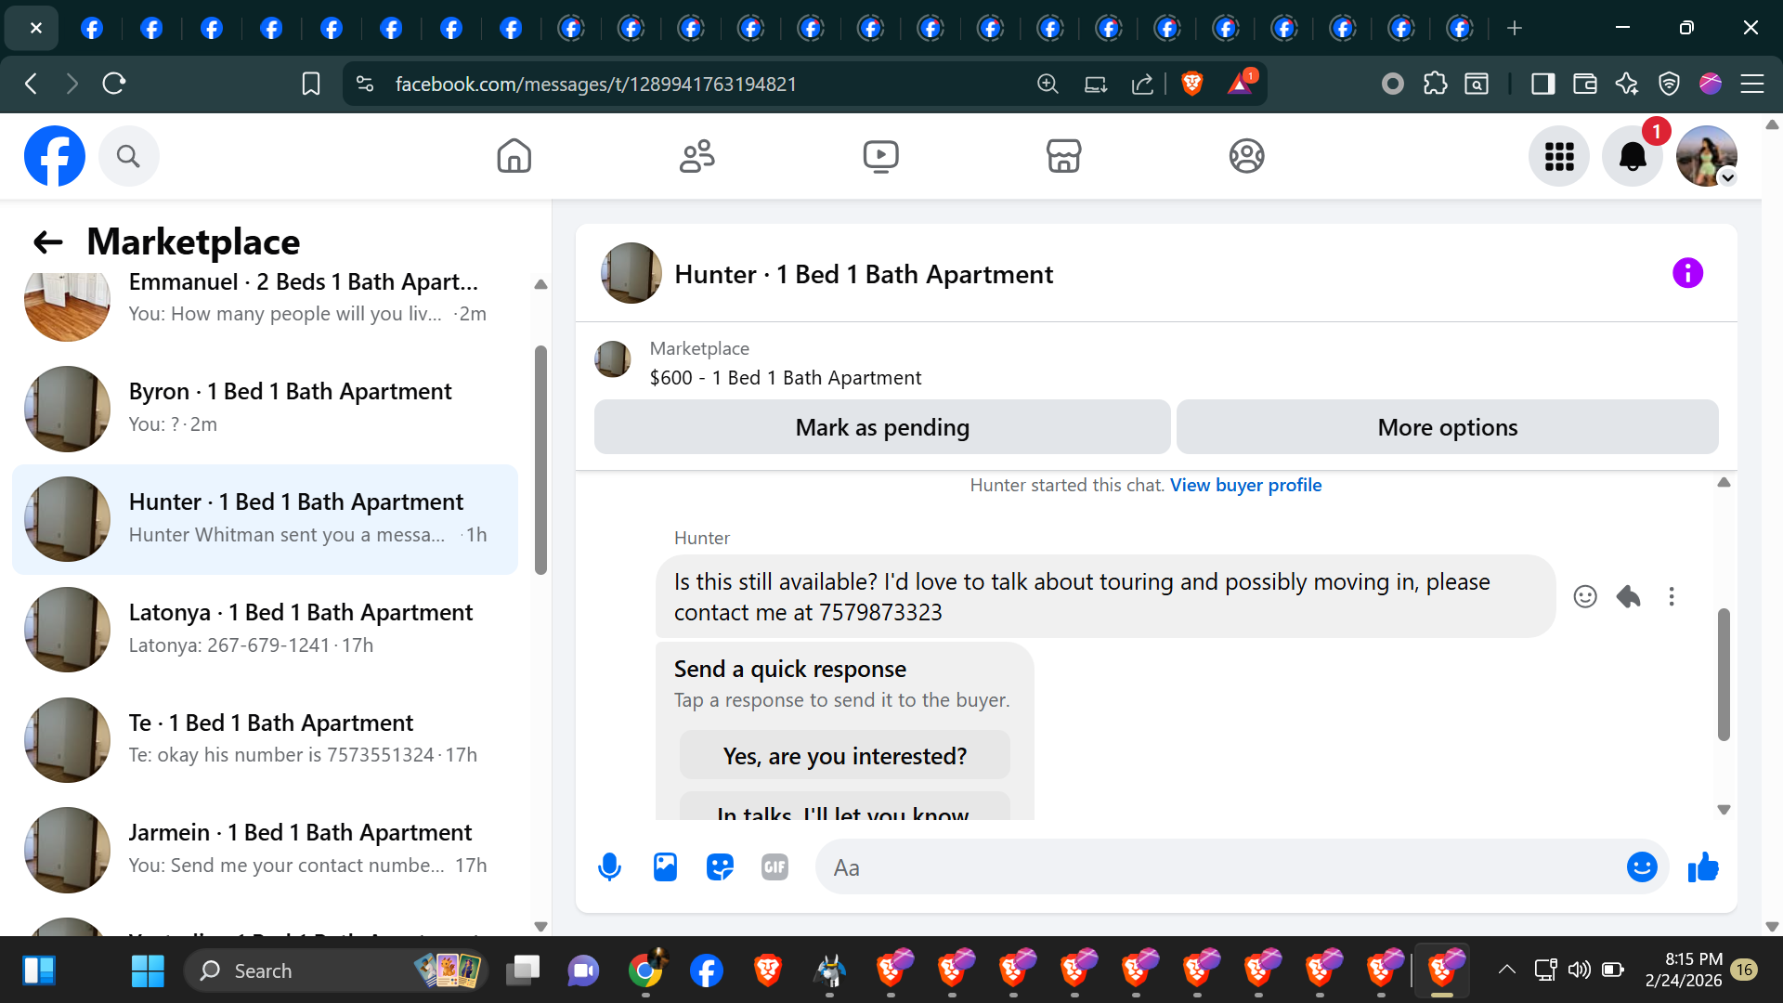The height and width of the screenshot is (1003, 1783).
Task: Bookmark this page in toolbar
Action: click(311, 84)
